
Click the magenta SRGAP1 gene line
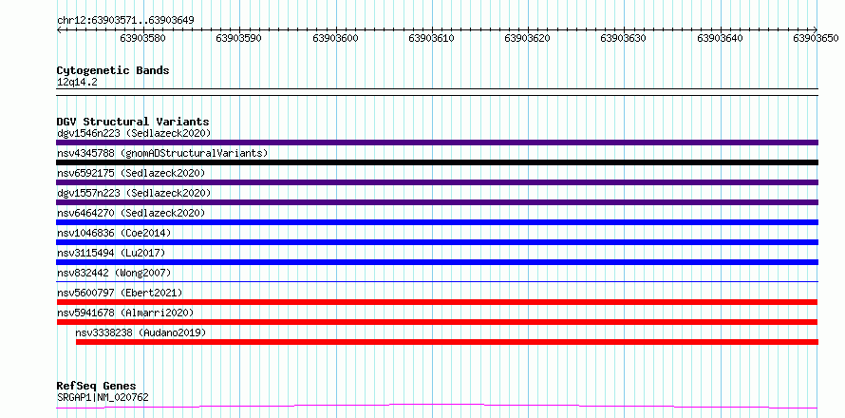tap(437, 406)
